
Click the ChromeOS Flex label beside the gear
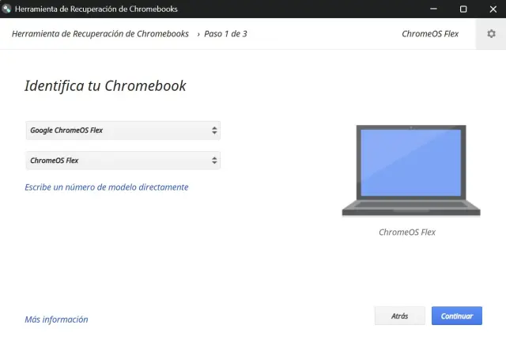pyautogui.click(x=432, y=34)
